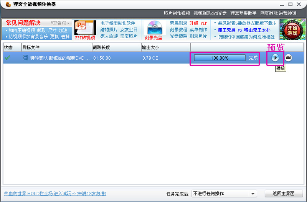Click the 截取长度 column header
Viewport: 307px width, 202px height.
coord(117,47)
